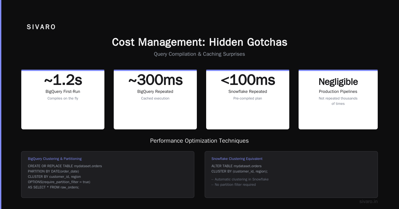Select the line 'CLUSTER BY (customer_id, region);'

pyautogui.click(x=239, y=171)
